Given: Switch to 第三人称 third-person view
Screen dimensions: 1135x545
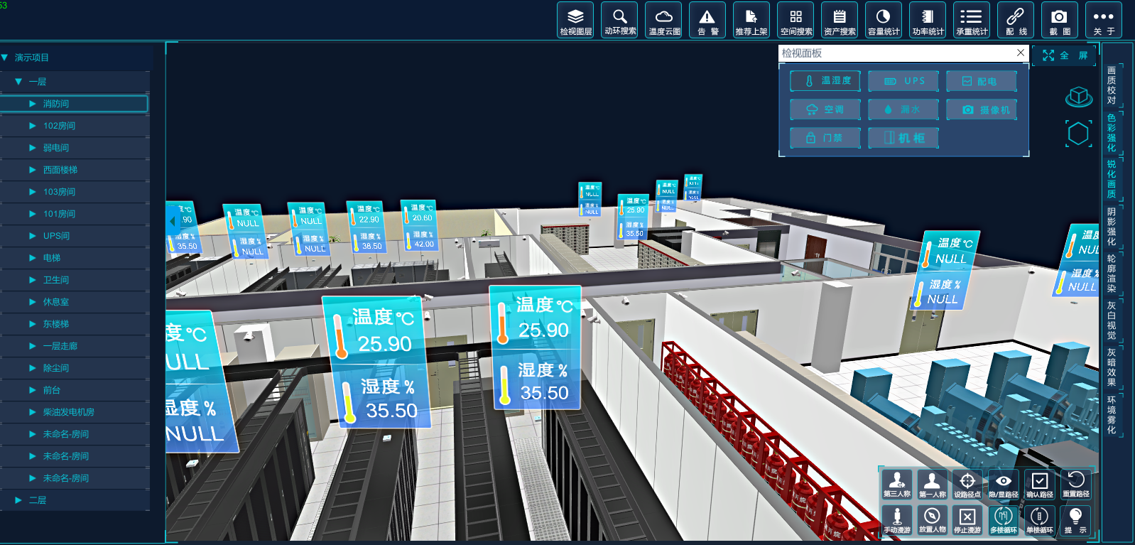Looking at the screenshot, I should 897,484.
